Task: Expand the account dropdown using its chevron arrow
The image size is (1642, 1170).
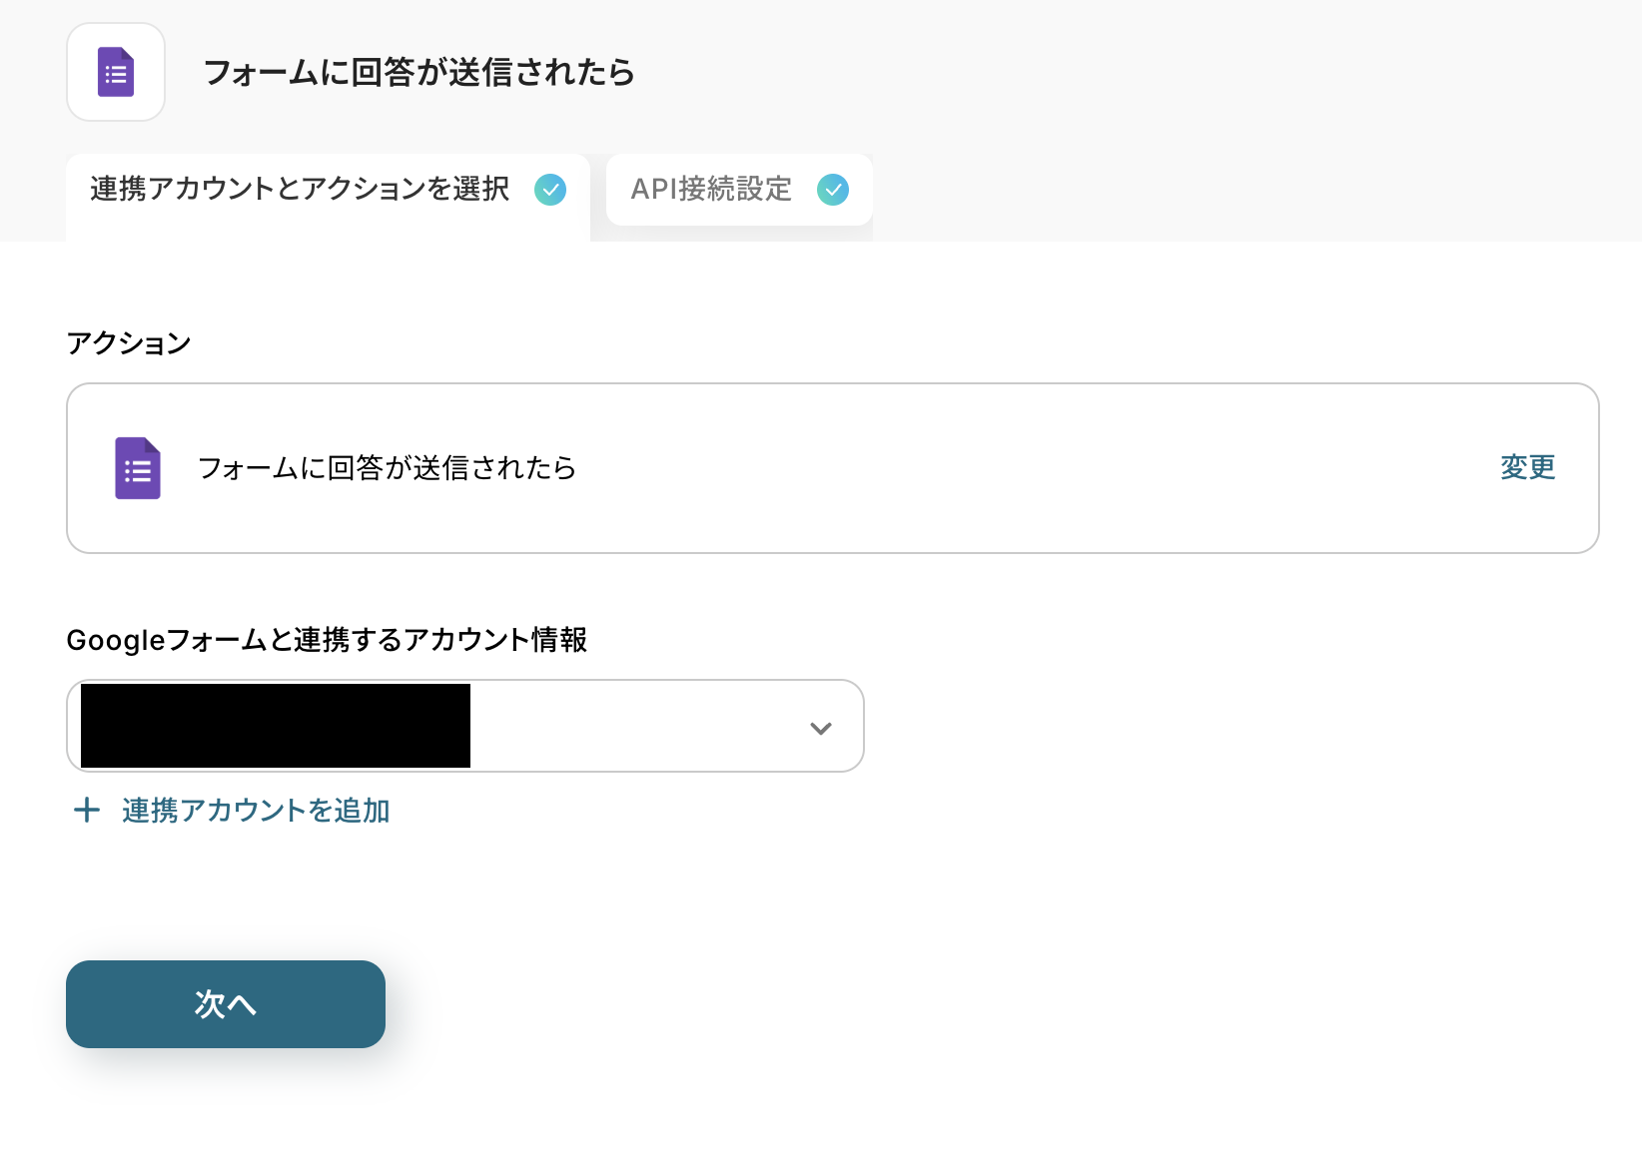Action: click(x=821, y=728)
